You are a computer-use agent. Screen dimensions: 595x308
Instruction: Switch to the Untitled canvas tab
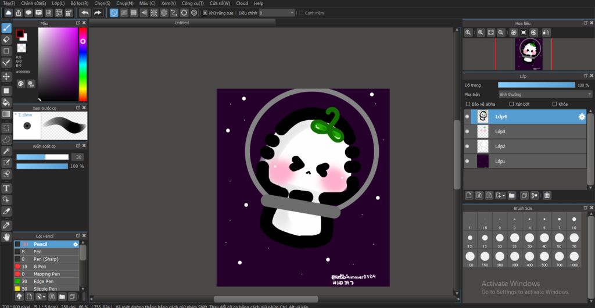tap(182, 23)
